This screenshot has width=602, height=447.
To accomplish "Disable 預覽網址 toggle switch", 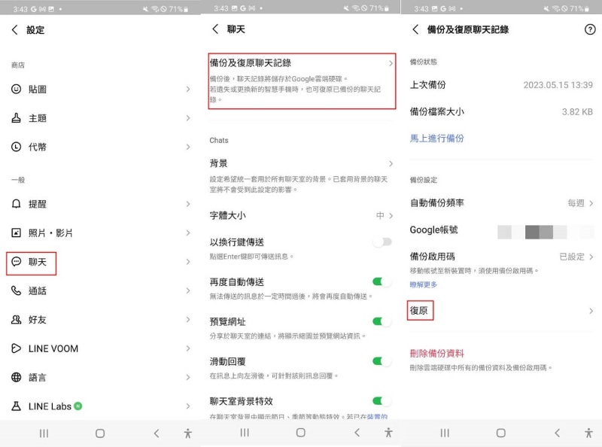I will [x=382, y=321].
